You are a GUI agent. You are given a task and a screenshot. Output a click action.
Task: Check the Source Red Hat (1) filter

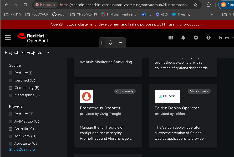[11, 73]
